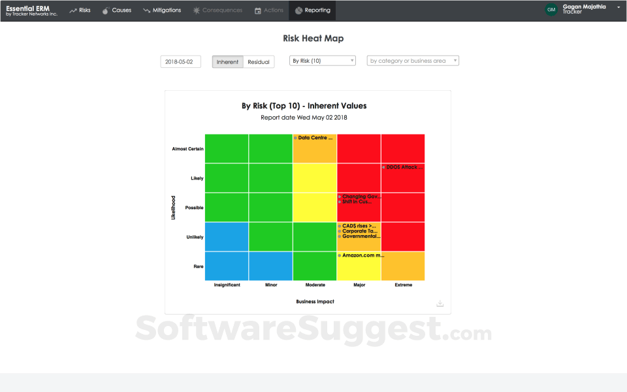
Task: Navigate to the Risks section
Action: tap(80, 10)
